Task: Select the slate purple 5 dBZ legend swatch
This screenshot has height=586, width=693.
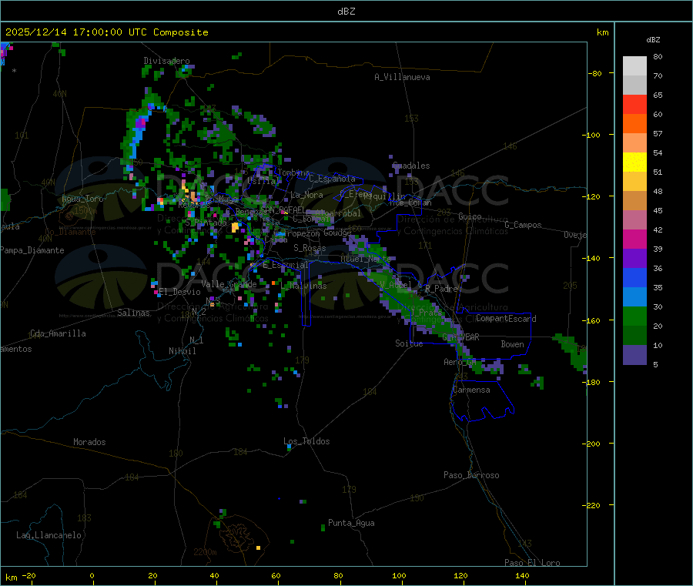Action: click(x=634, y=355)
